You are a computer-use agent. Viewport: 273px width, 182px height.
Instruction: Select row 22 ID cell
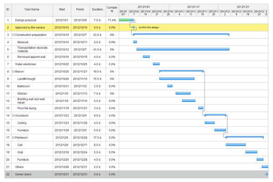(8, 174)
